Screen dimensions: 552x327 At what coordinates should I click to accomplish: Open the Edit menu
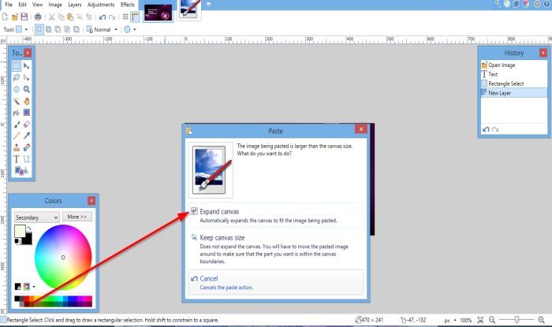click(22, 5)
